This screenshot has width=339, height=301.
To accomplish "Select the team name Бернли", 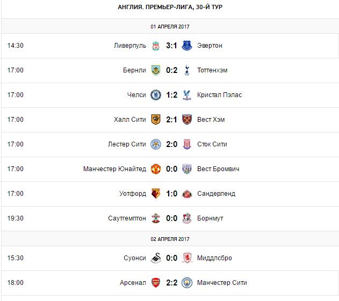I will pos(134,70).
